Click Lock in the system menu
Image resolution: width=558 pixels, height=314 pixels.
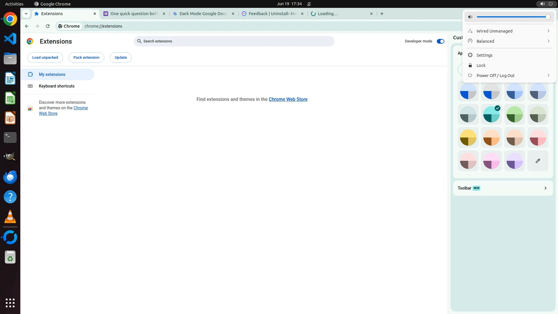tap(481, 65)
